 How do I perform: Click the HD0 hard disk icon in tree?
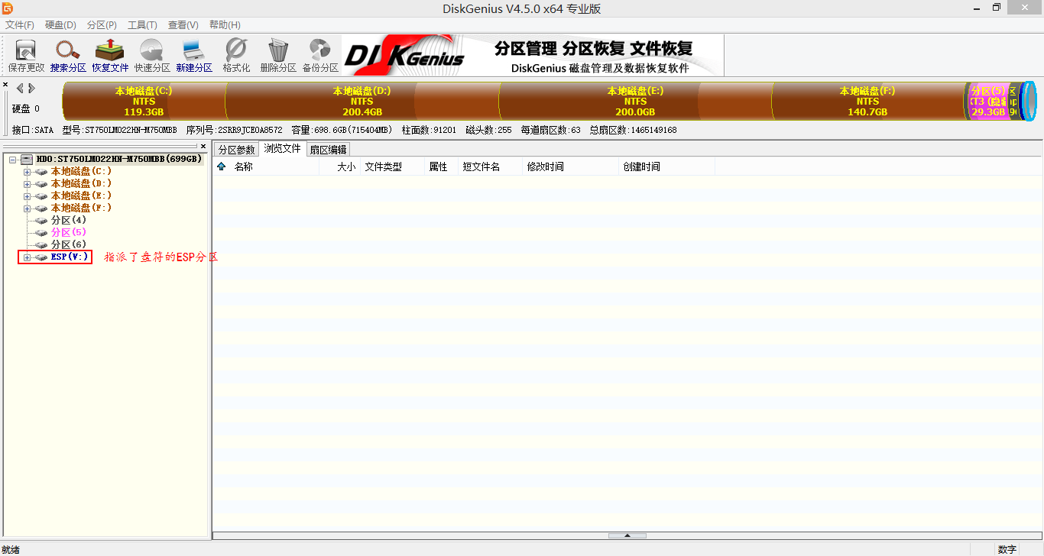click(27, 159)
